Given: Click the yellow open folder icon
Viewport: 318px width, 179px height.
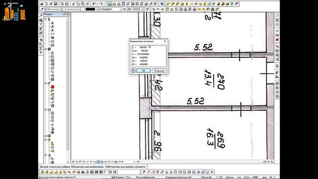Looking at the screenshot, I should pyautogui.click(x=51, y=3).
